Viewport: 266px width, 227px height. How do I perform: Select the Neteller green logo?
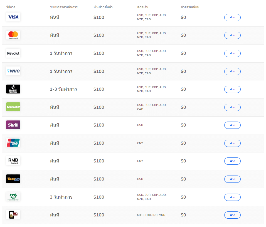point(13,107)
